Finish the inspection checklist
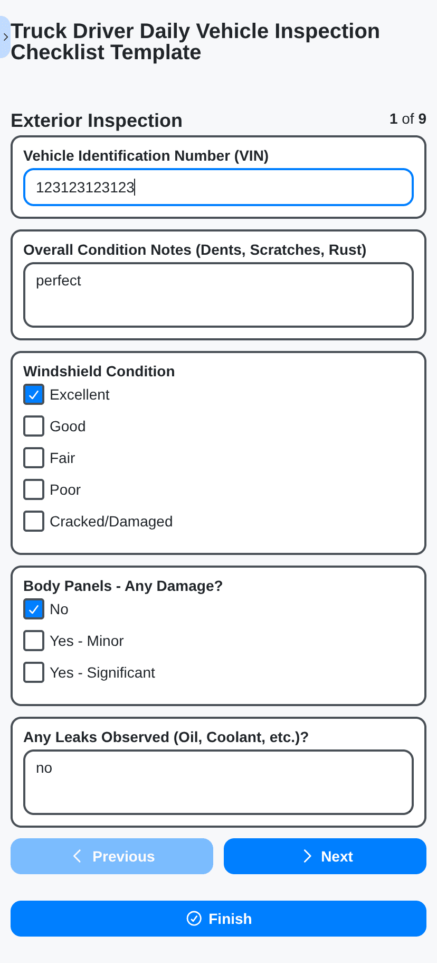437x963 pixels. coord(218,919)
